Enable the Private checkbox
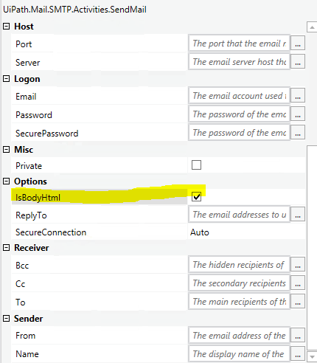Image resolution: width=317 pixels, height=363 pixels. point(196,165)
